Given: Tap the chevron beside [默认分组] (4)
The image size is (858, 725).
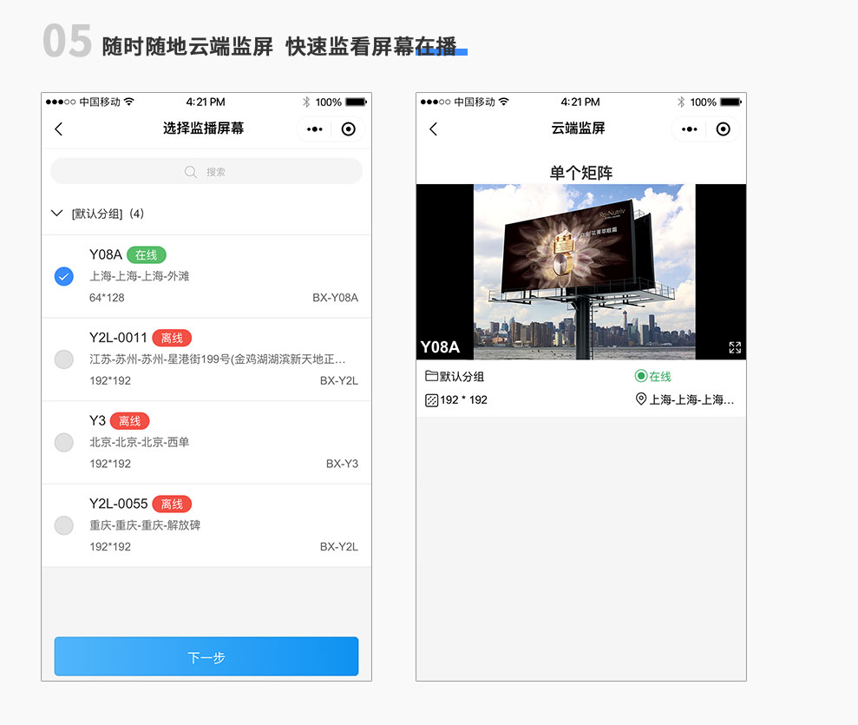Looking at the screenshot, I should 57,213.
